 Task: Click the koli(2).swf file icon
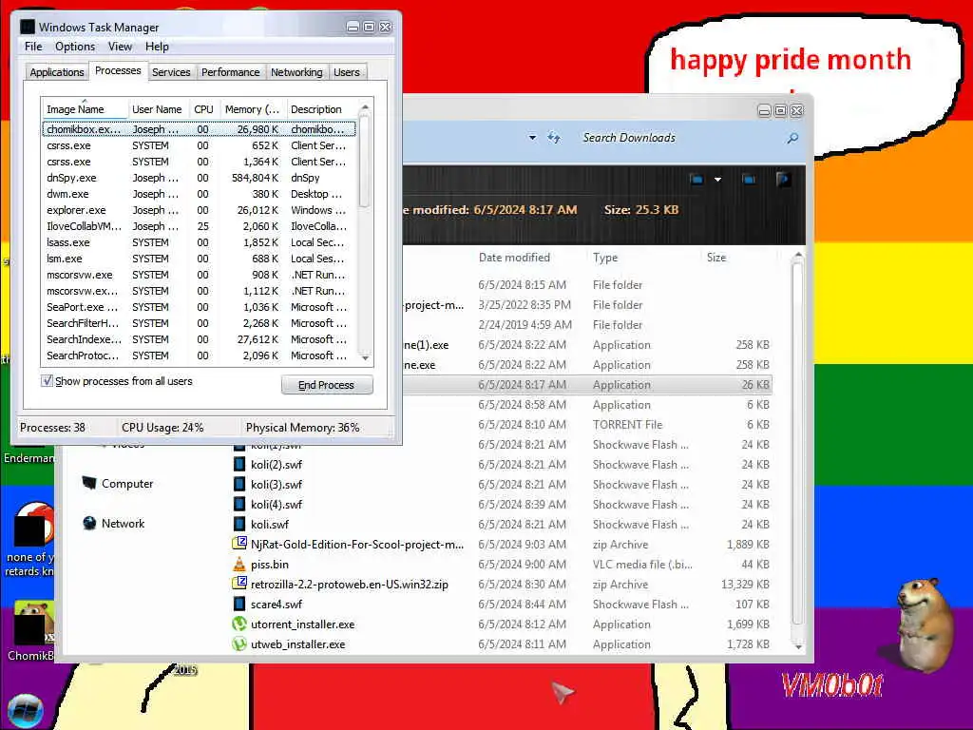coord(238,464)
